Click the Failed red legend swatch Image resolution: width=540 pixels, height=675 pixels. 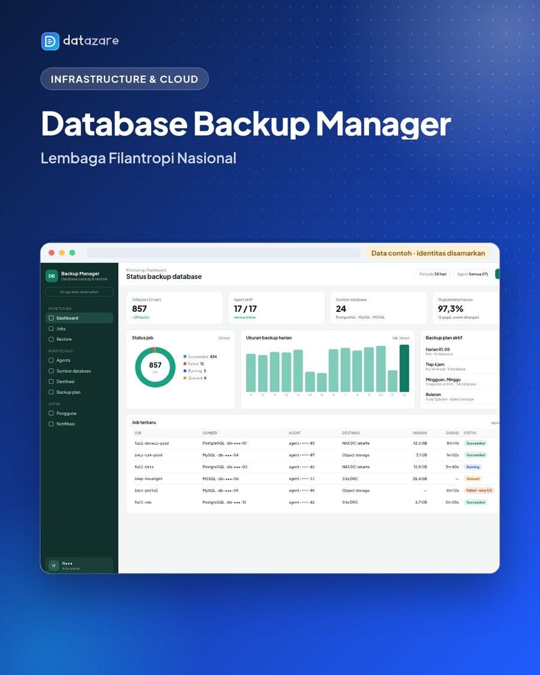click(185, 364)
